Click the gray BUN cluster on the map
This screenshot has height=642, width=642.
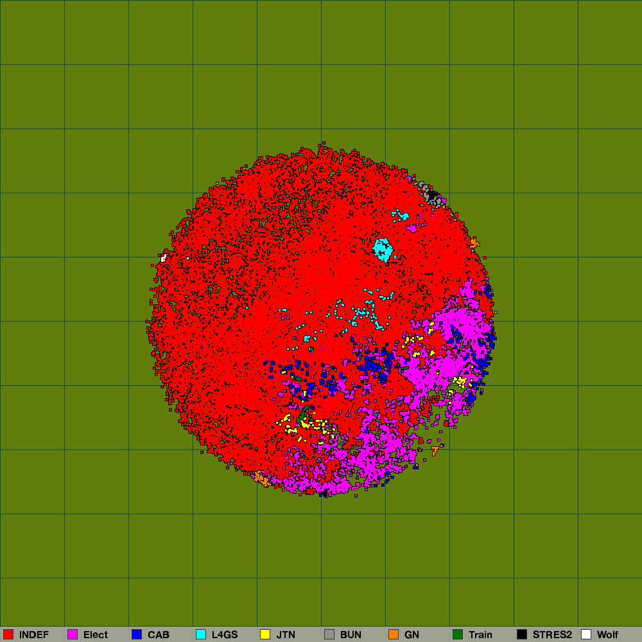point(432,195)
